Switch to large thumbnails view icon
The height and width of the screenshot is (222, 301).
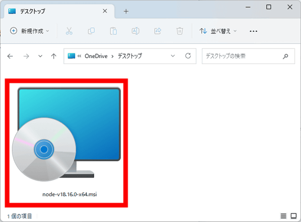click(293, 216)
